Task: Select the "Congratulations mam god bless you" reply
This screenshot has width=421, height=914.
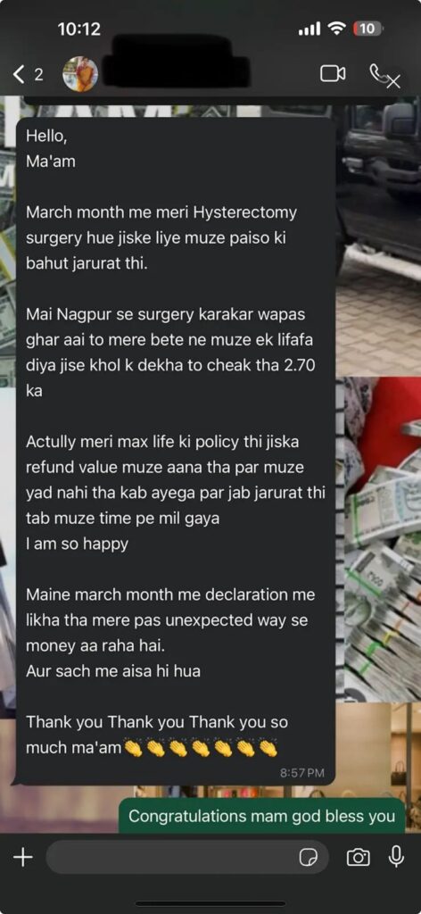Action: click(x=262, y=816)
